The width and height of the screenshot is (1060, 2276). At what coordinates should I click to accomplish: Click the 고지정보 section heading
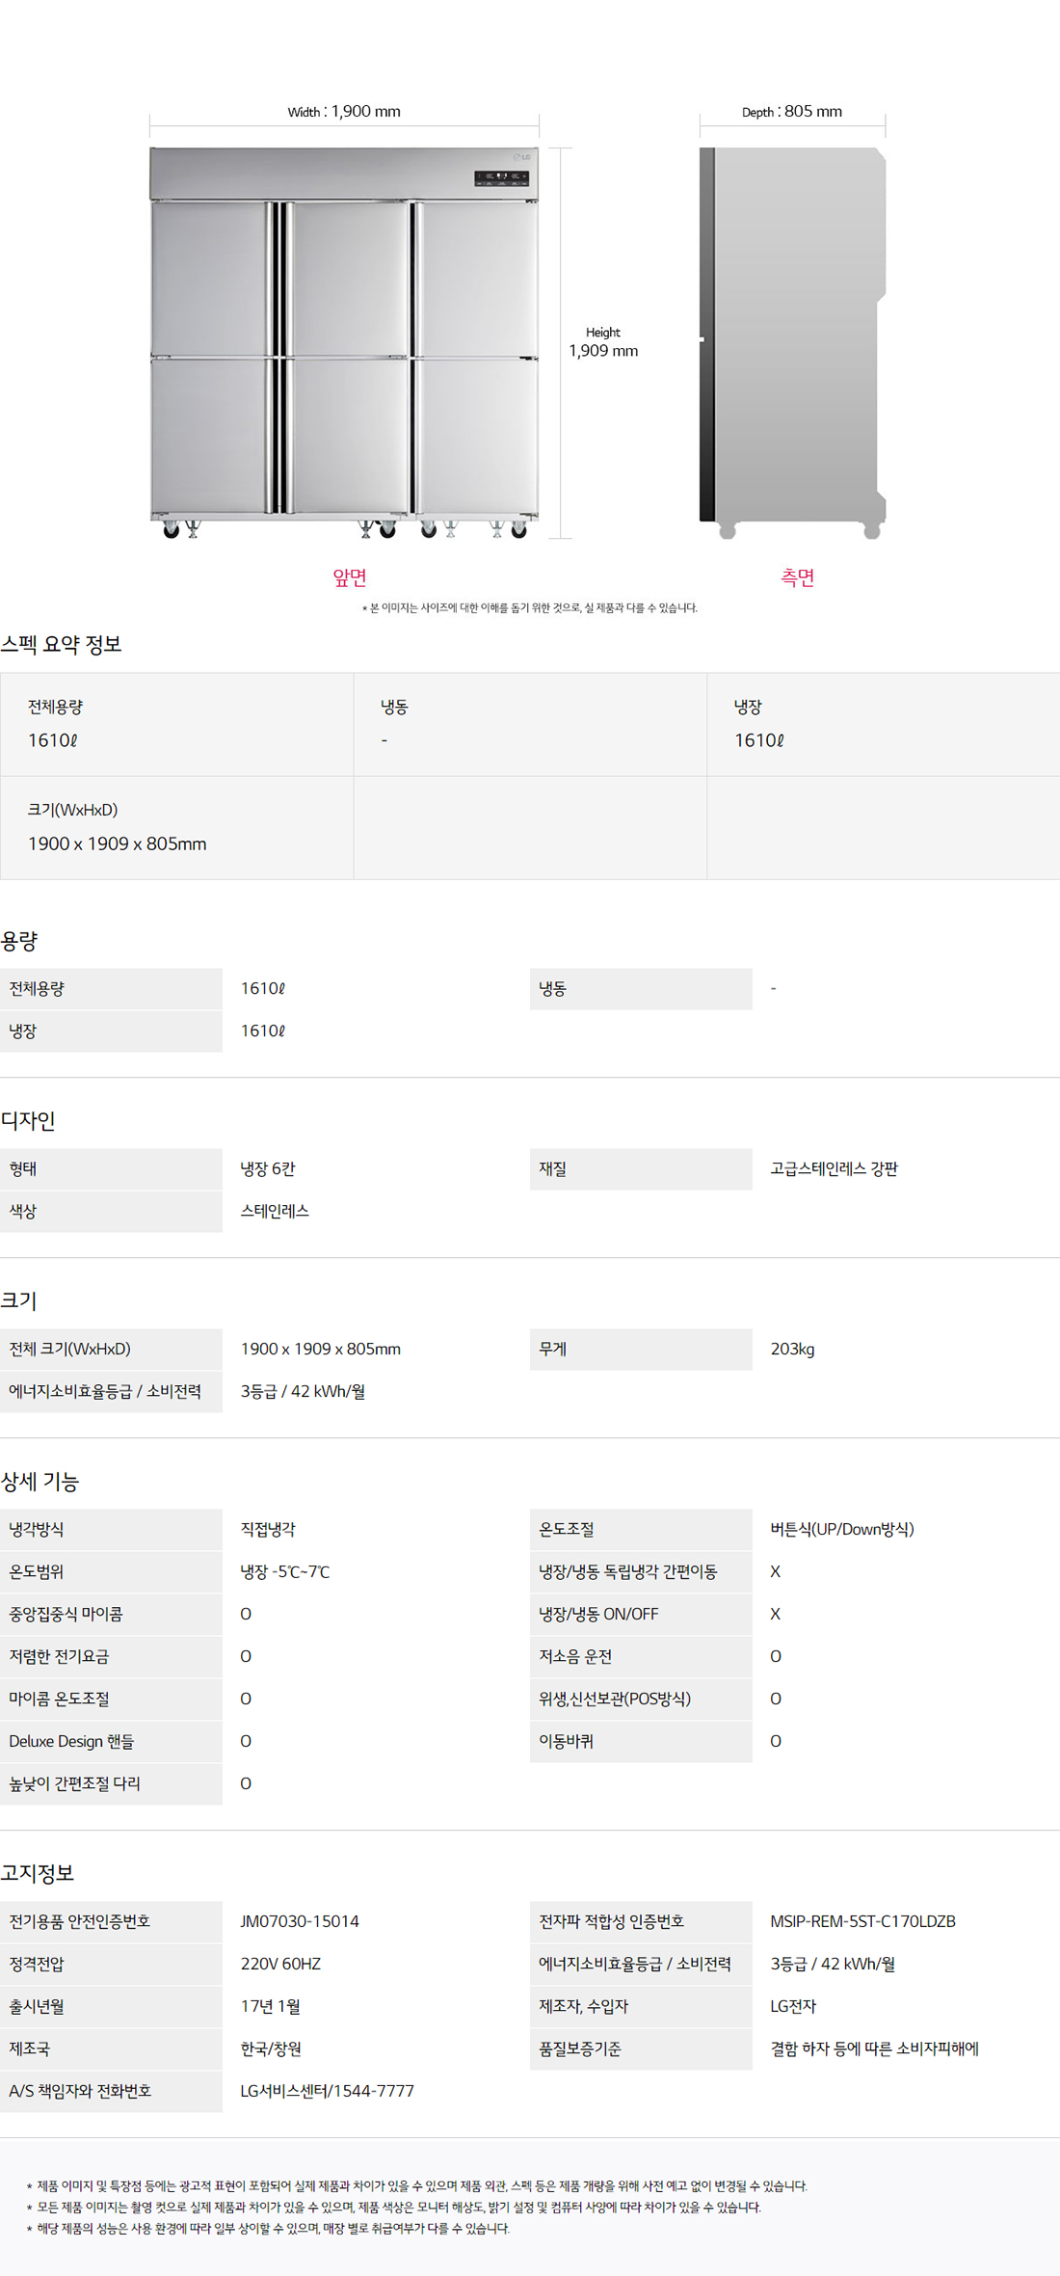[38, 1873]
